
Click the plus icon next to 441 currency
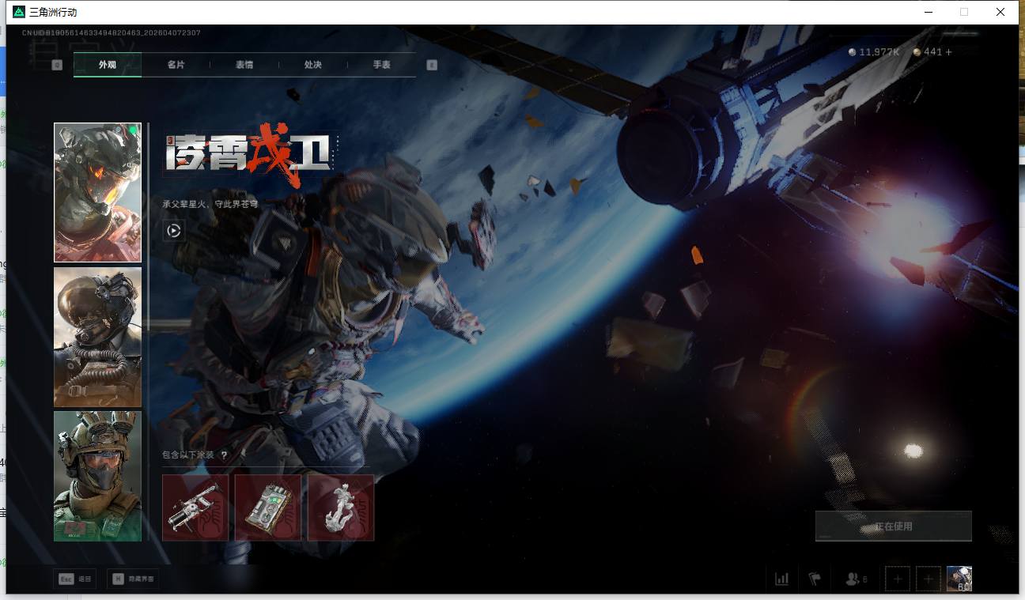click(x=949, y=52)
